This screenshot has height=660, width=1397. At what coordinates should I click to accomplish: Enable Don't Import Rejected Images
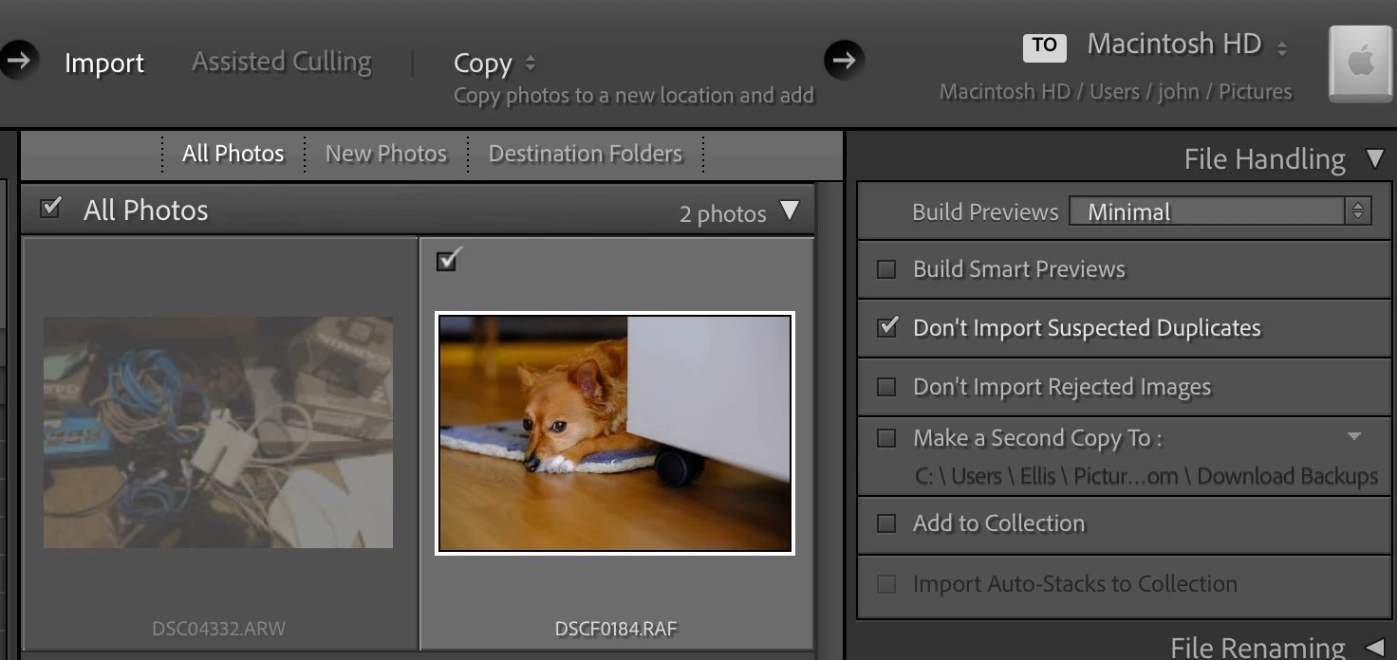click(x=886, y=387)
